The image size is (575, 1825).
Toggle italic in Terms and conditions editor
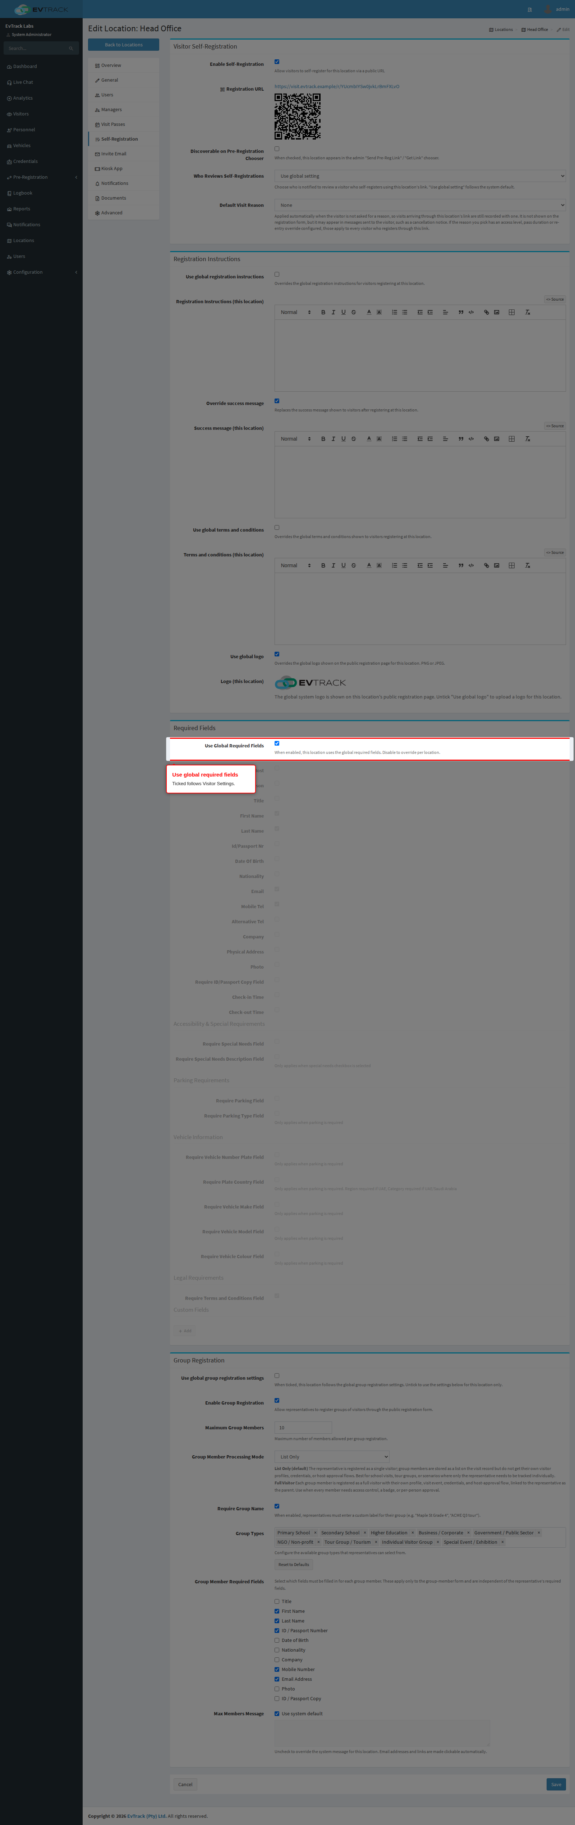[333, 566]
